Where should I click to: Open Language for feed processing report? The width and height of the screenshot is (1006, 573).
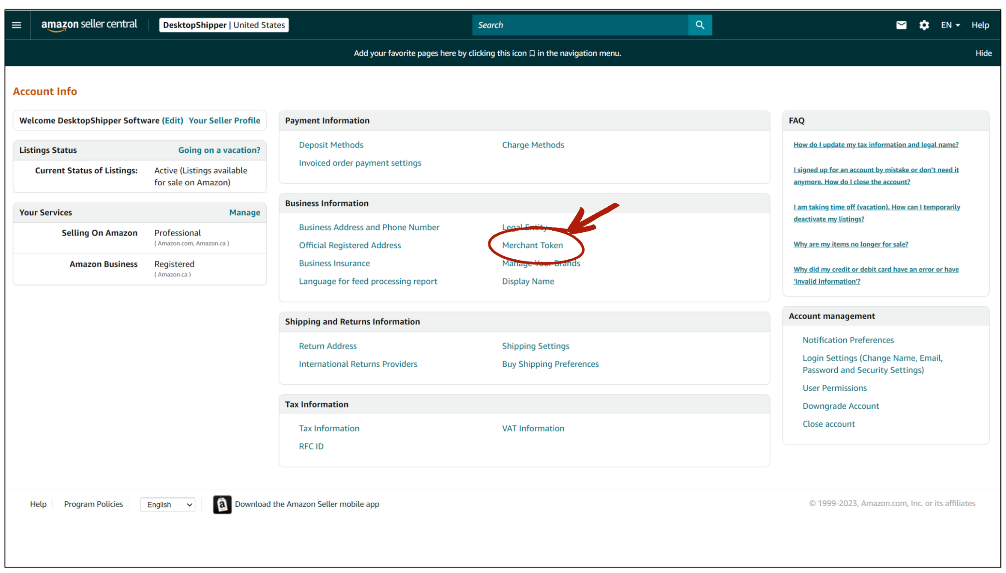[368, 281]
